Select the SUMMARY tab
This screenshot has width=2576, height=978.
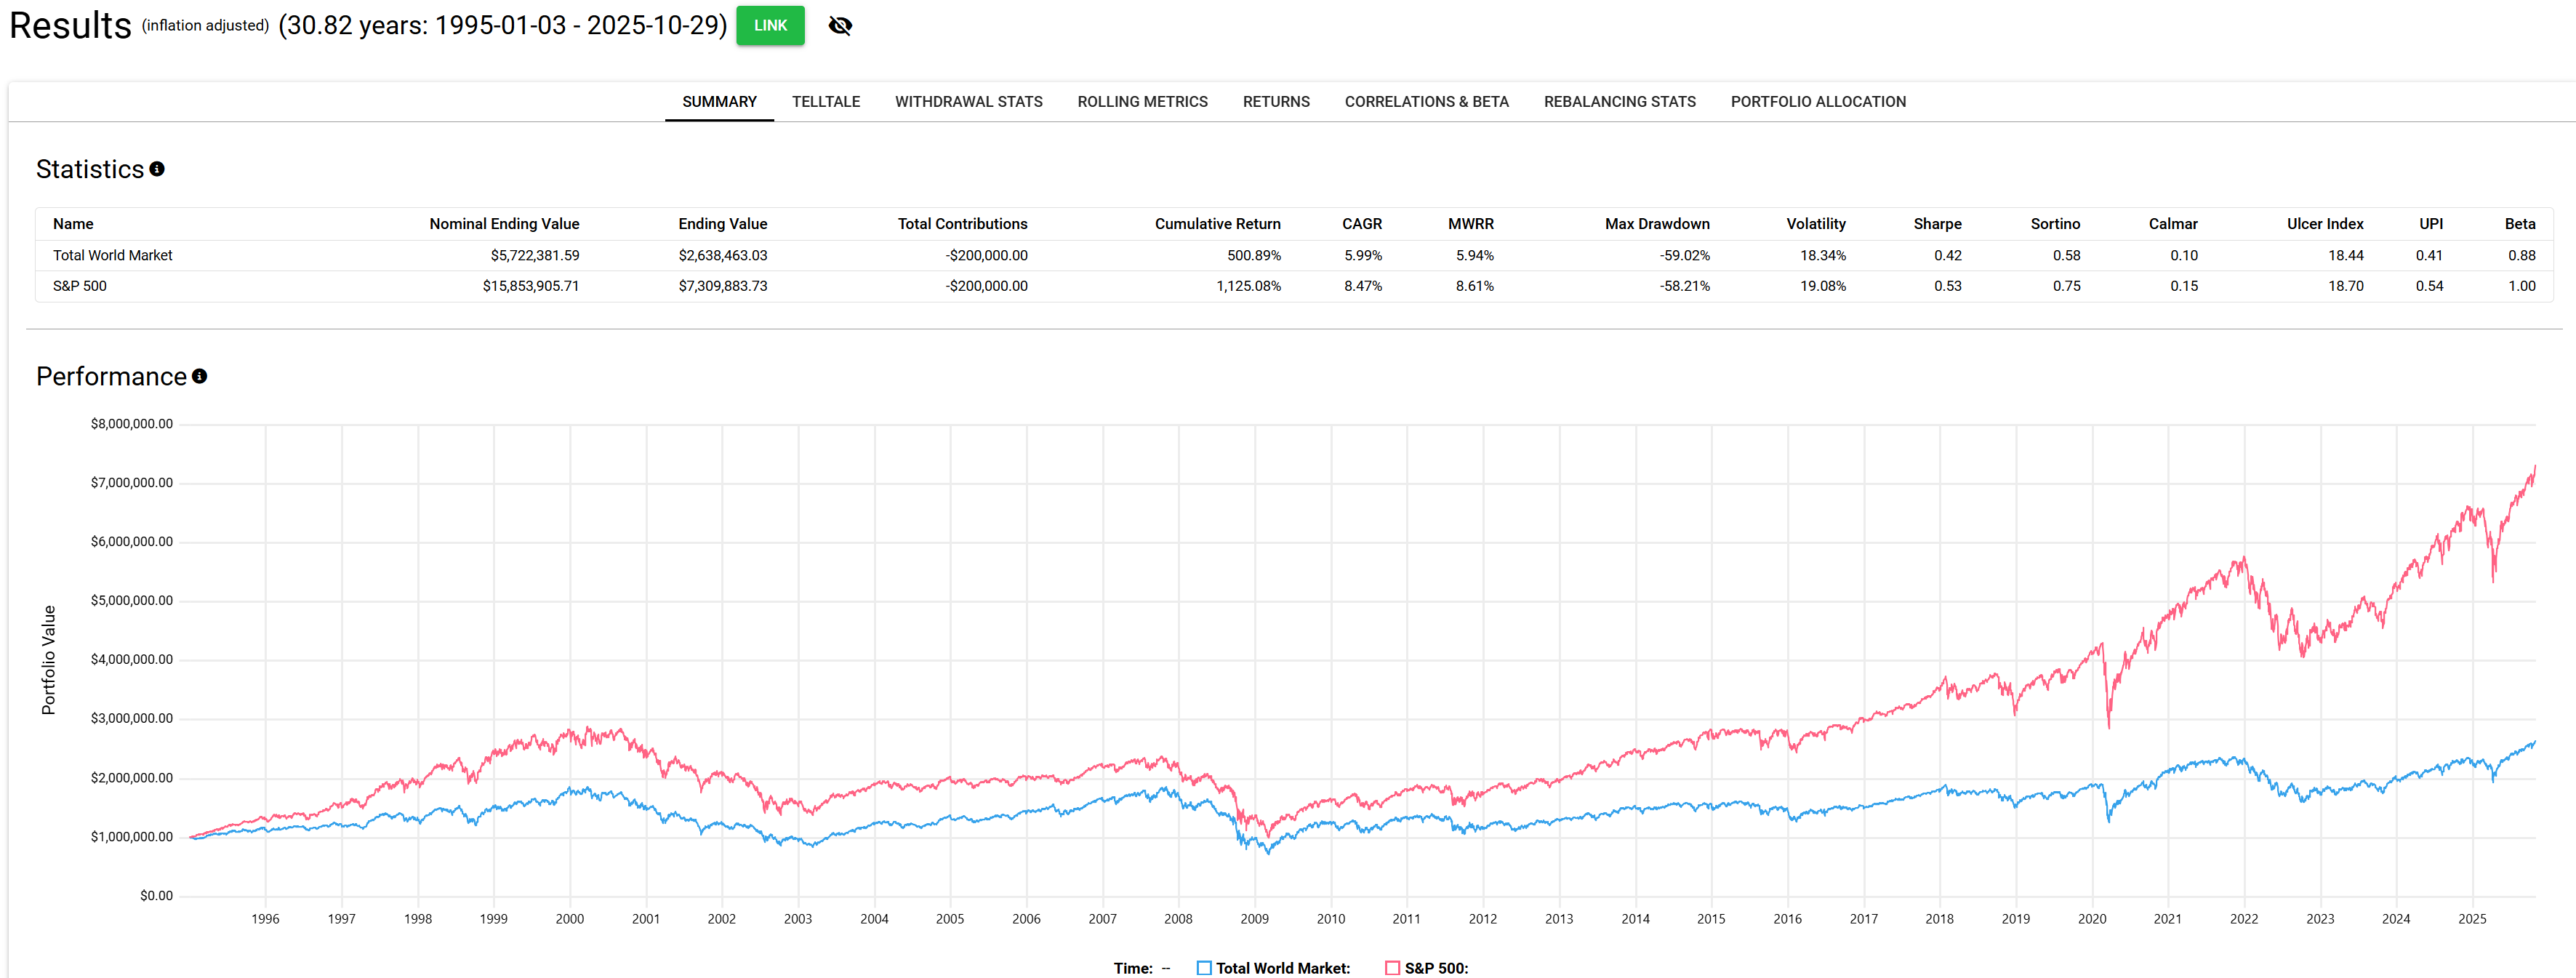tap(719, 102)
